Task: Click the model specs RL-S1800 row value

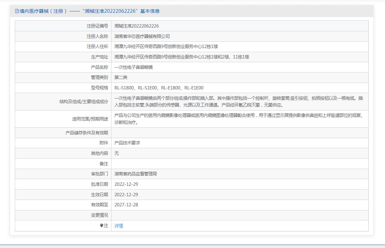Action: (x=159, y=88)
